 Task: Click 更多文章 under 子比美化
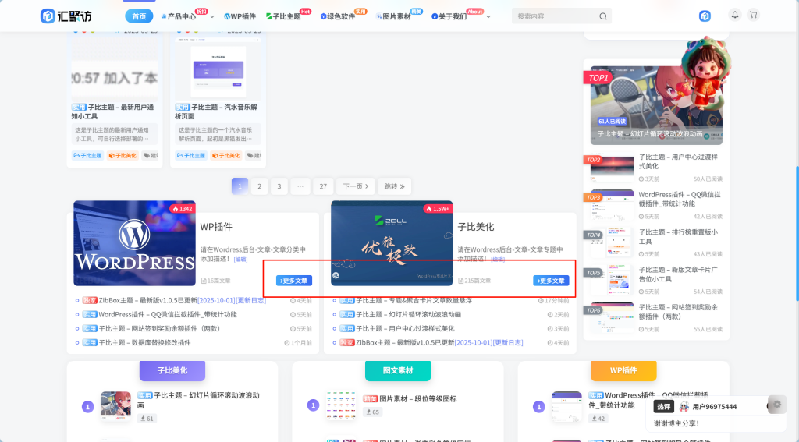tap(551, 281)
